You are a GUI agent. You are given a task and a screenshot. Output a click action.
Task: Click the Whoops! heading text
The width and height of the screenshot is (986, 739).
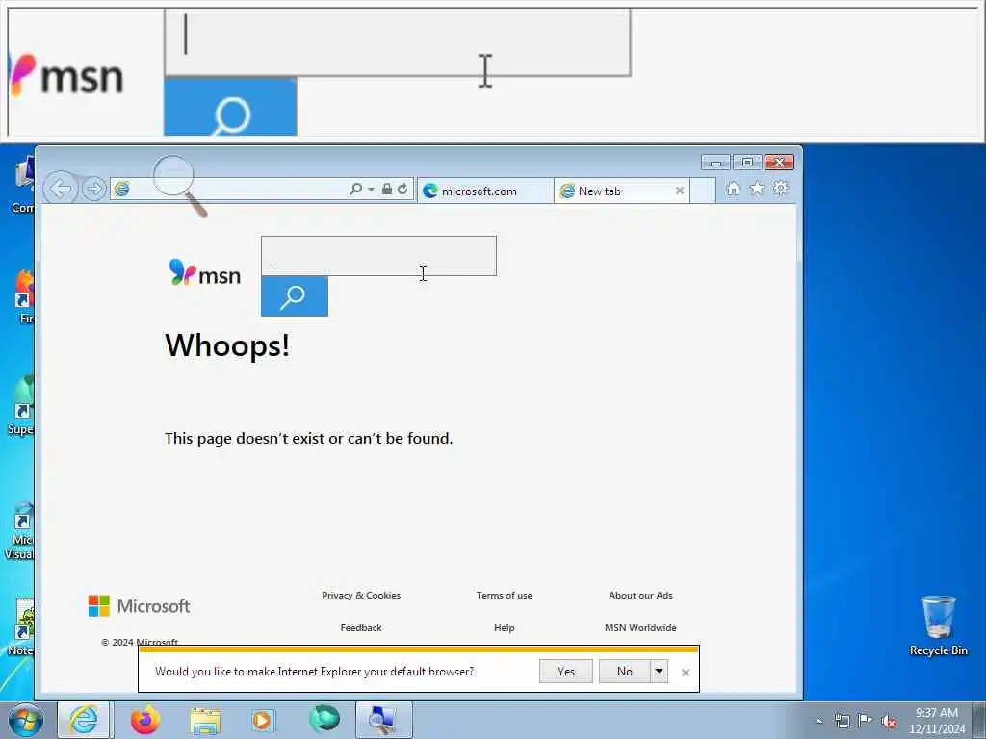(227, 345)
